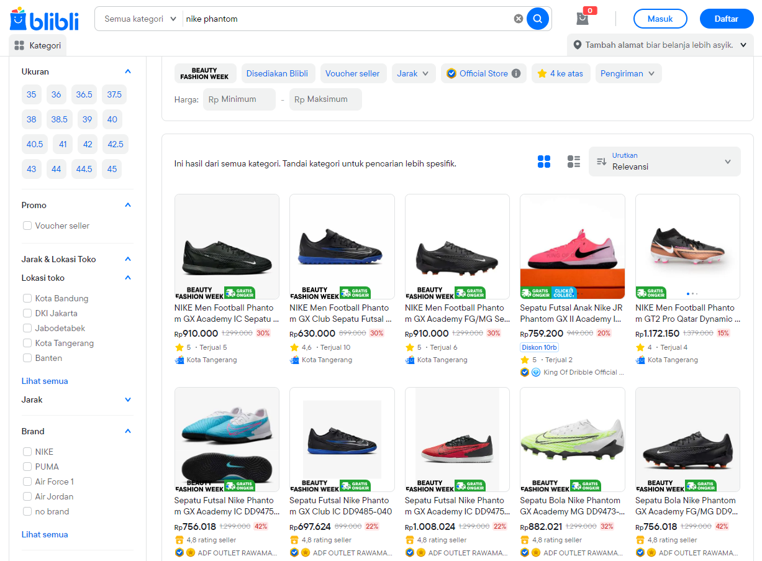Open the Kategori menu
The height and width of the screenshot is (561, 762).
(x=38, y=45)
